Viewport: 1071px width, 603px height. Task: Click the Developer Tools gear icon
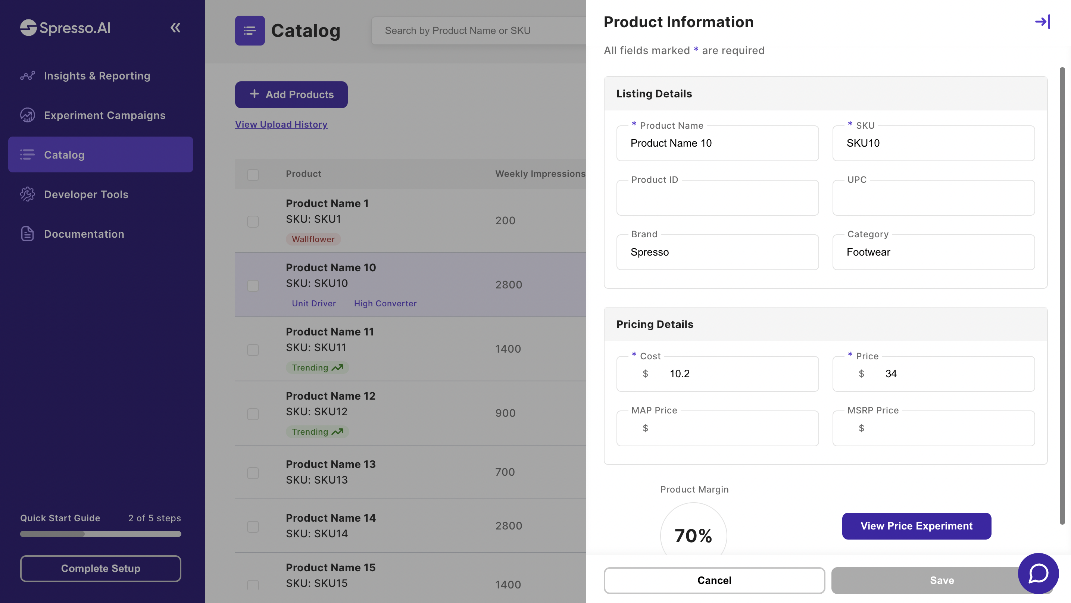point(28,194)
